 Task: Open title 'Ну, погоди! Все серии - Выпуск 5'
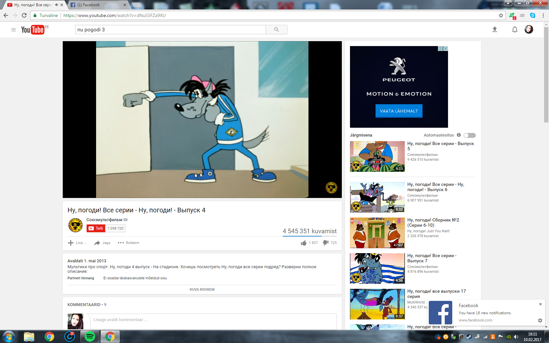click(x=440, y=146)
